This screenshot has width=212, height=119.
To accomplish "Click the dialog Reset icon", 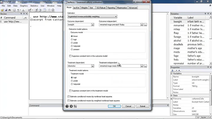I will 71,106.
